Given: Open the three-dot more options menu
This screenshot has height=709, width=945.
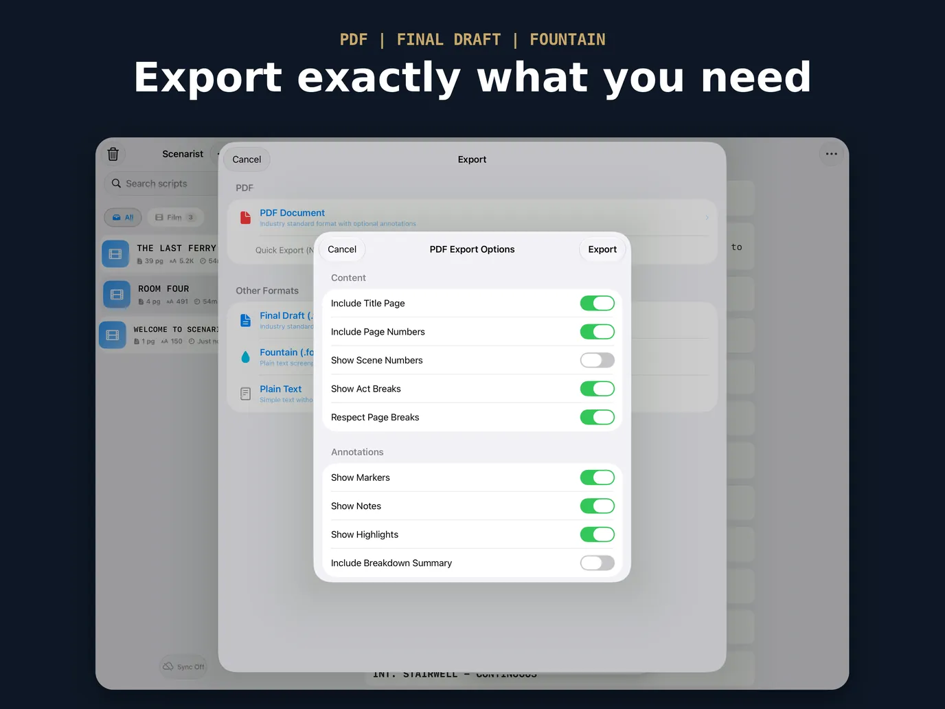Looking at the screenshot, I should click(x=831, y=154).
